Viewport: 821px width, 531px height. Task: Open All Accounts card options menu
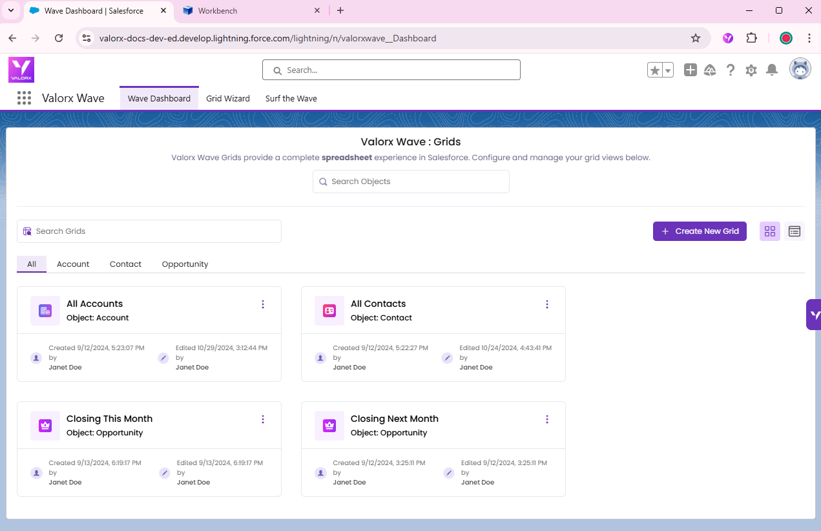coord(263,304)
